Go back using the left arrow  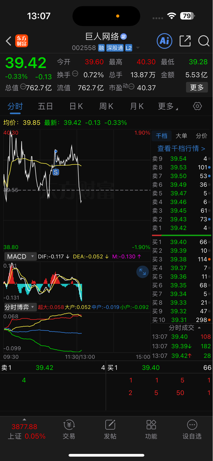click(x=9, y=41)
